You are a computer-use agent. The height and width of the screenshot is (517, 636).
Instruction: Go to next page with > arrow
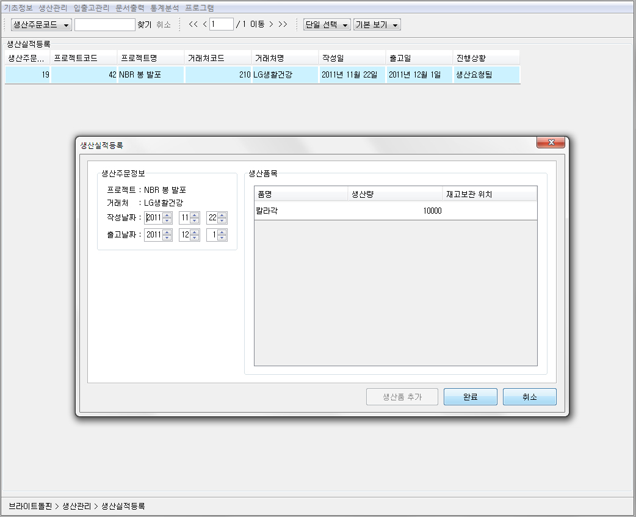(271, 24)
